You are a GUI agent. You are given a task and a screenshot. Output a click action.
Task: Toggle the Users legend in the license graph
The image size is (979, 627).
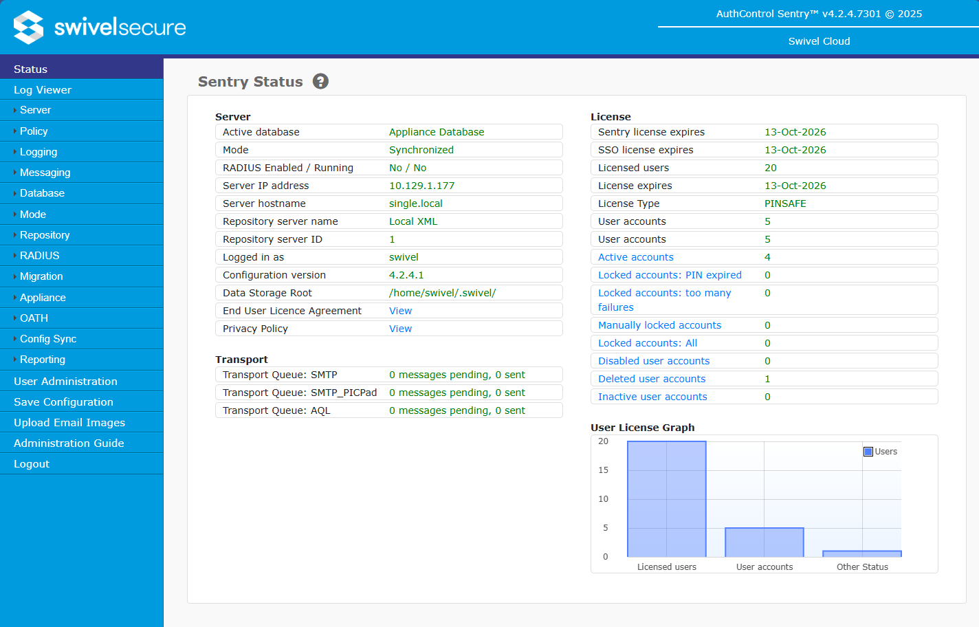pyautogui.click(x=880, y=451)
